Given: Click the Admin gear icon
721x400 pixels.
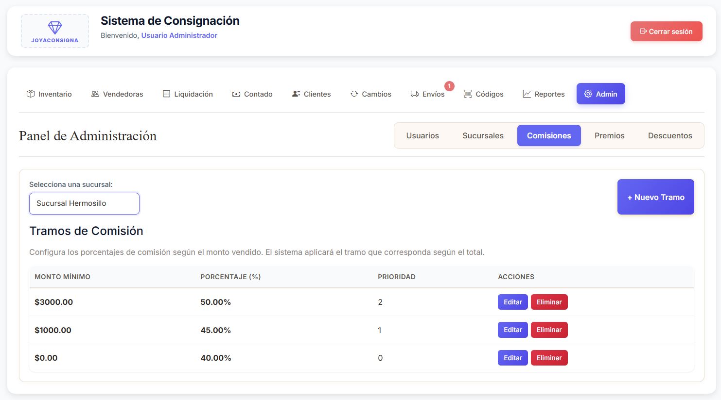Looking at the screenshot, I should 588,94.
